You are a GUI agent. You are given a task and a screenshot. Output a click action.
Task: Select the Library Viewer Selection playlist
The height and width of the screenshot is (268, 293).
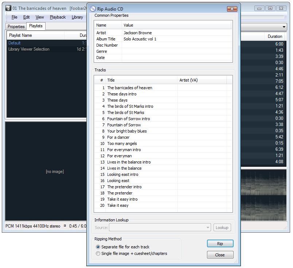[x=47, y=49]
